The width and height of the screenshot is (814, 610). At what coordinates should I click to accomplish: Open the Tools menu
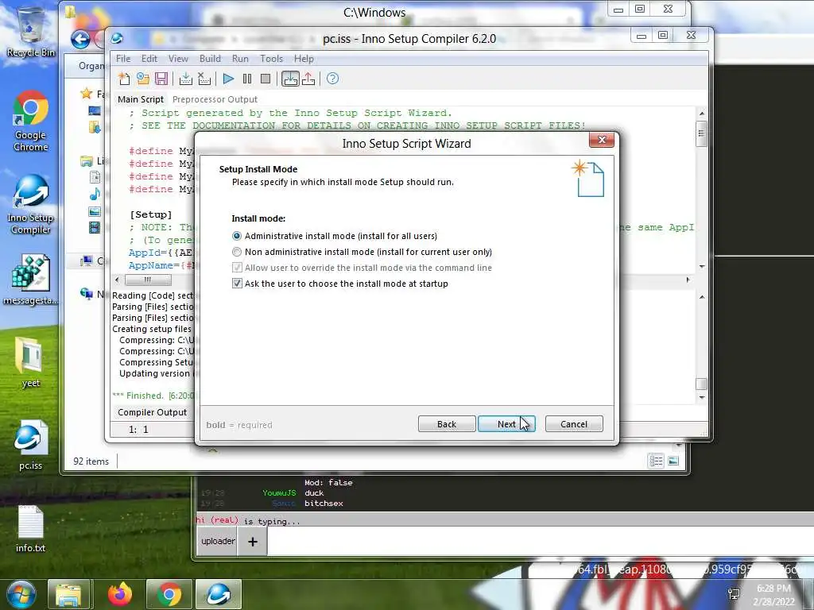click(272, 59)
